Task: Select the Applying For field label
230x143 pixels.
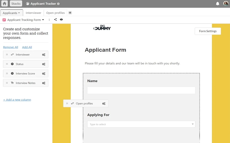Action: 98,115
